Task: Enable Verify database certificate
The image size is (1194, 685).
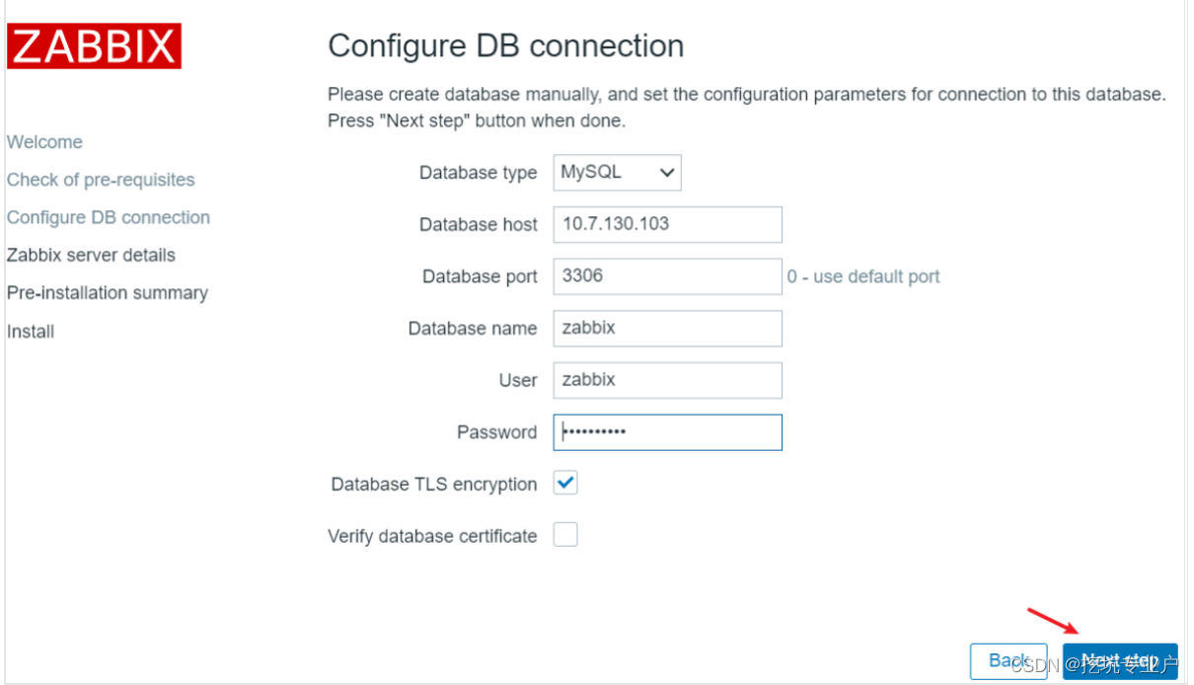Action: pos(565,534)
